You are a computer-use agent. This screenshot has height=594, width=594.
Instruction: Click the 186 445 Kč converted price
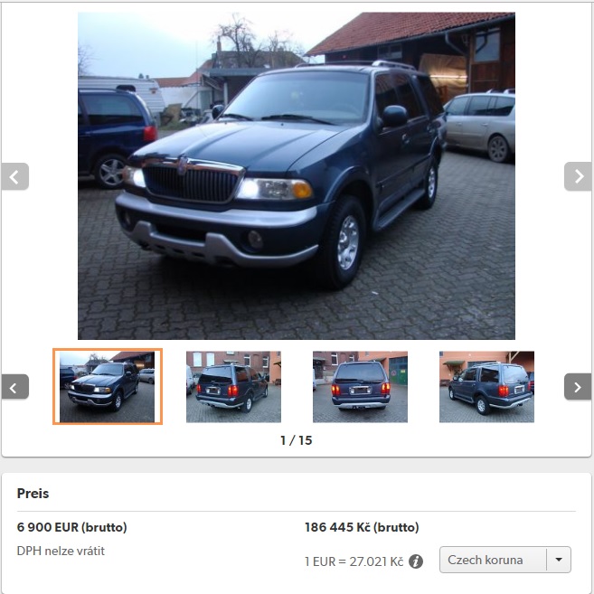pyautogui.click(x=362, y=527)
